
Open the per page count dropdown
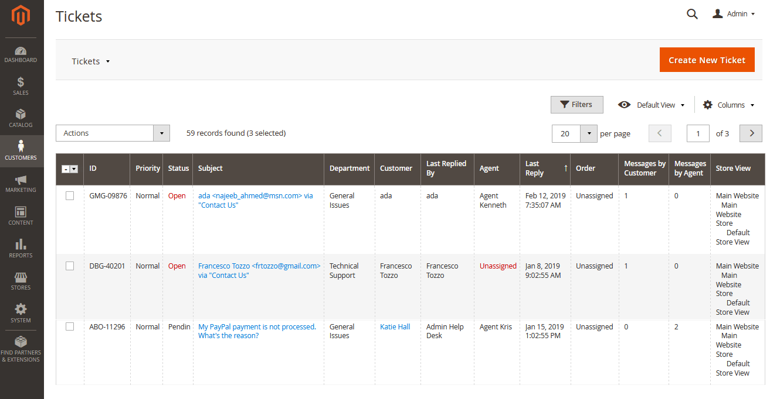click(591, 133)
